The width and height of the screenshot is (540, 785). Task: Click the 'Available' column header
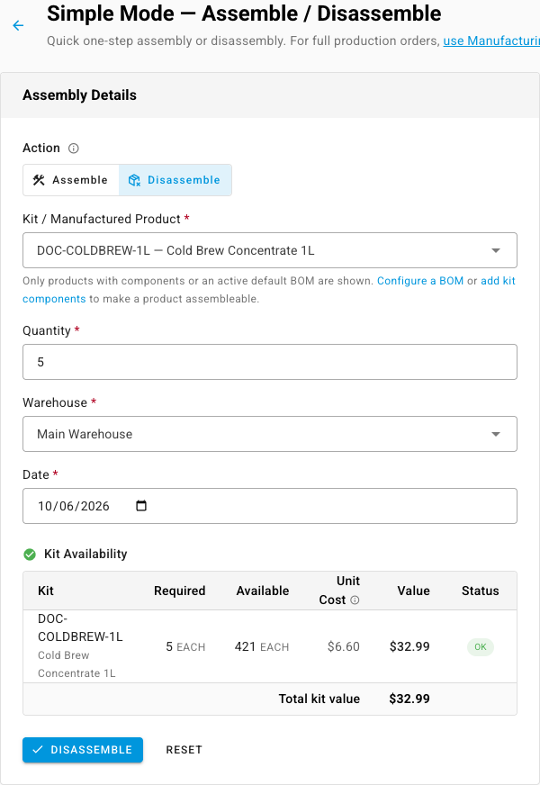click(263, 591)
